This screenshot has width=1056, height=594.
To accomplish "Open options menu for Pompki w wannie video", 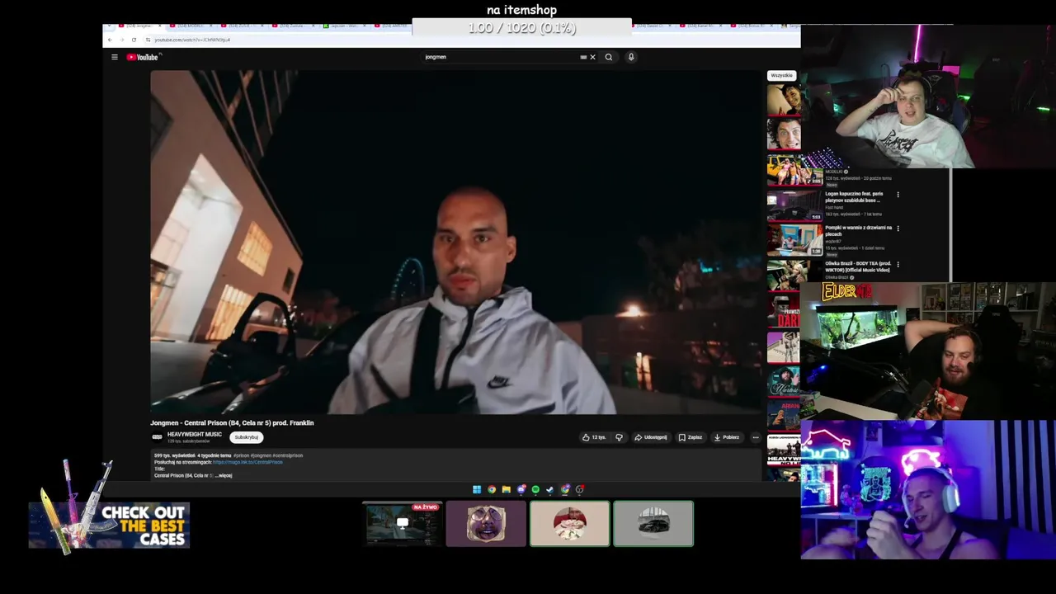I will click(x=898, y=229).
